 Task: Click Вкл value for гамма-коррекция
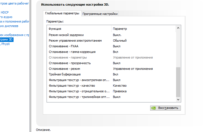pyautogui.click(x=115, y=52)
